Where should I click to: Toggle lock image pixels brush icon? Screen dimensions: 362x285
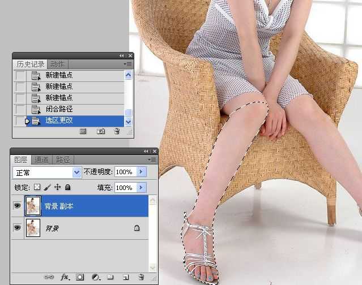pos(47,187)
